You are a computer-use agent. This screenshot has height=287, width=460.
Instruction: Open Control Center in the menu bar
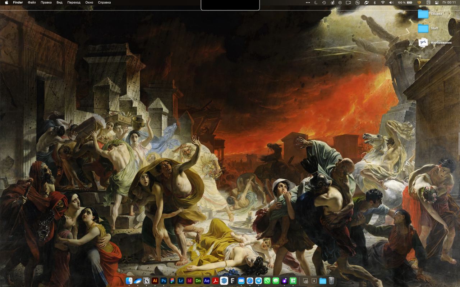coord(437,3)
